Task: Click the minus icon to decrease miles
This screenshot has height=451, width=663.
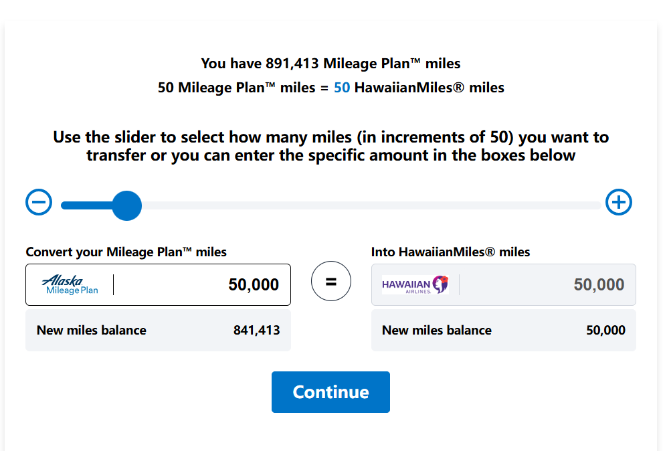Action: coord(39,202)
